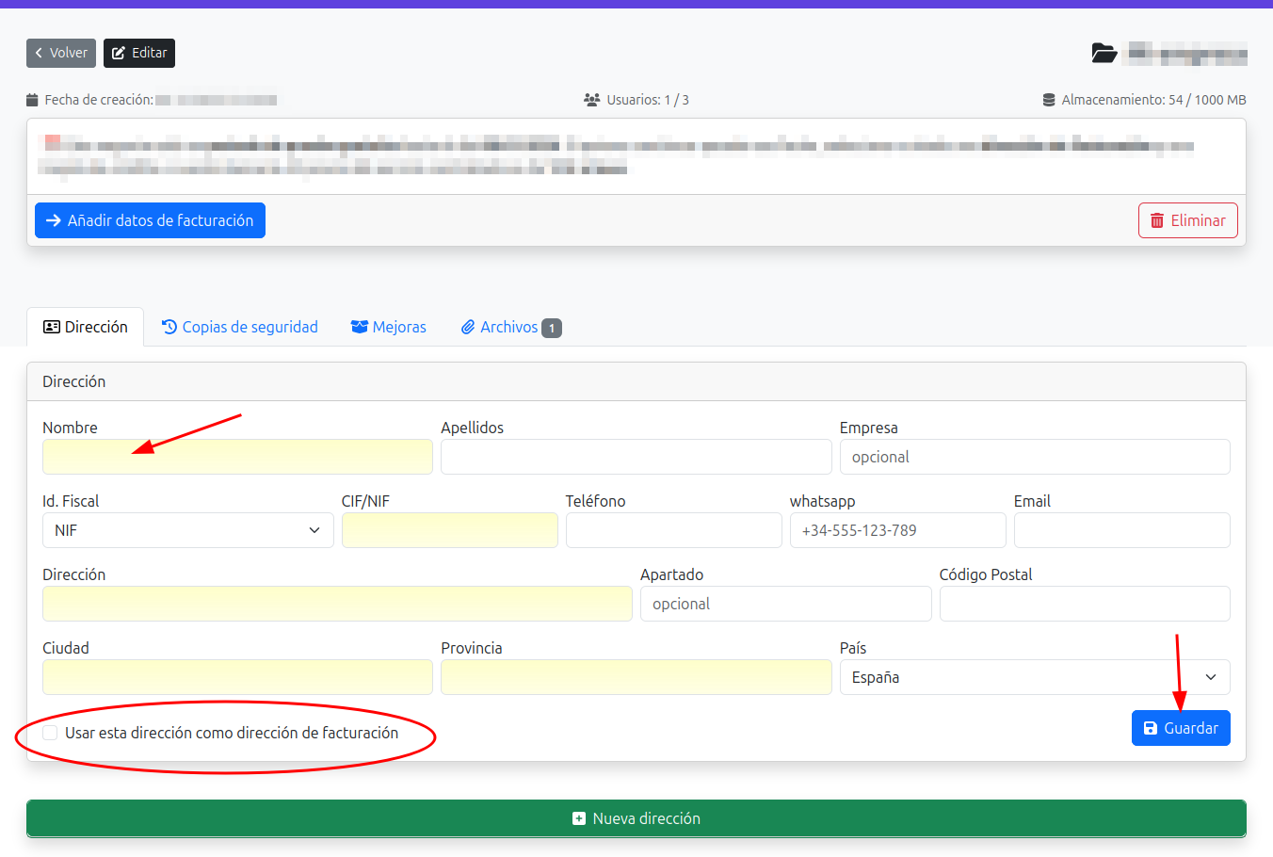Viewport: 1273px width, 857px height.
Task: Click the Archivos count badge
Action: point(552,328)
